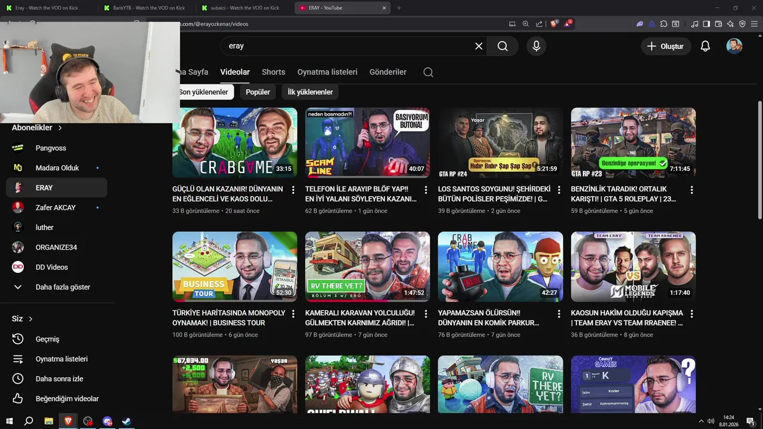Open luther subscription channel

57,227
